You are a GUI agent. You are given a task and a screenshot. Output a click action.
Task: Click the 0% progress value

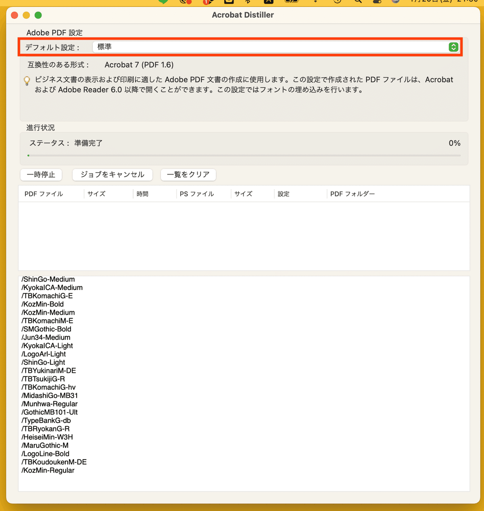pos(455,143)
